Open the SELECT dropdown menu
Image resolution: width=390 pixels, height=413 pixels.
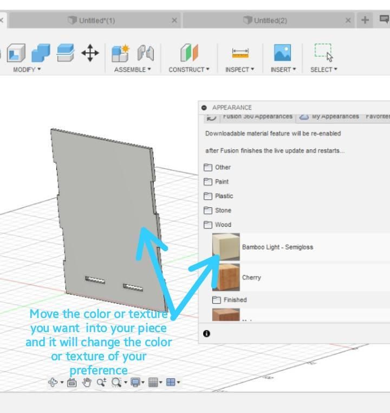324,69
